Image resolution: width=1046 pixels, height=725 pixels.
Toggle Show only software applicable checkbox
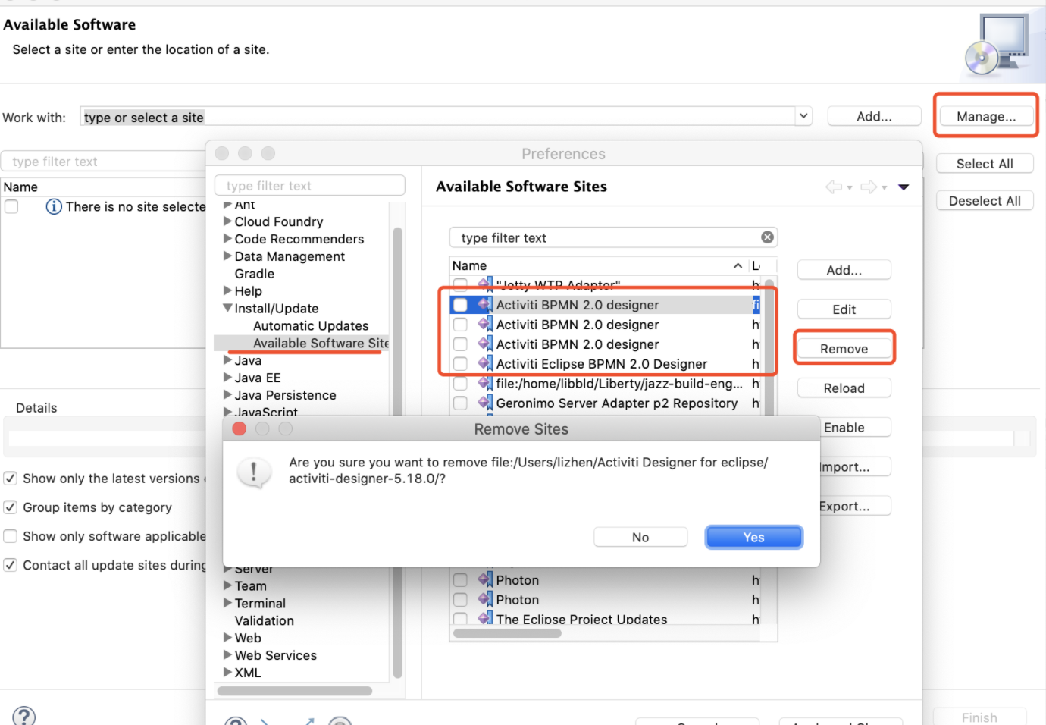click(x=11, y=536)
